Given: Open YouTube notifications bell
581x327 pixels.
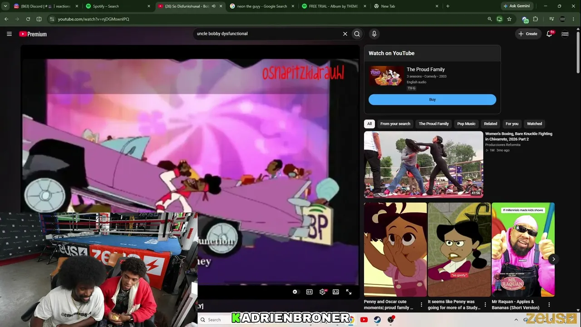Looking at the screenshot, I should (x=549, y=34).
